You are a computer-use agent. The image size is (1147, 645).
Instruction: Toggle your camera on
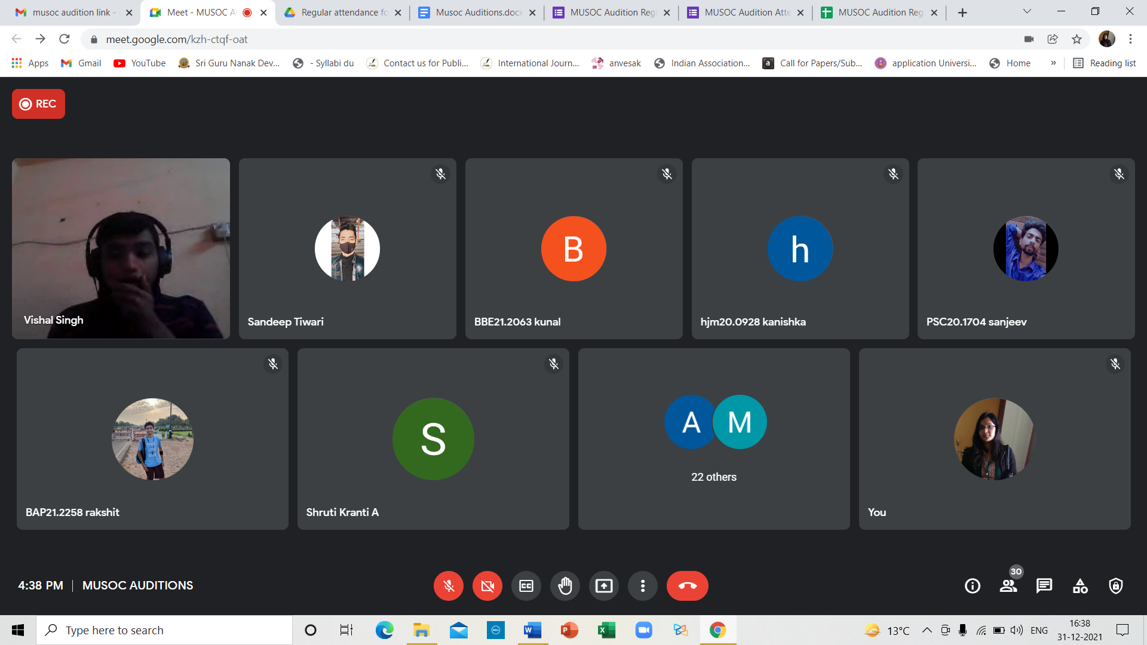[x=487, y=586]
